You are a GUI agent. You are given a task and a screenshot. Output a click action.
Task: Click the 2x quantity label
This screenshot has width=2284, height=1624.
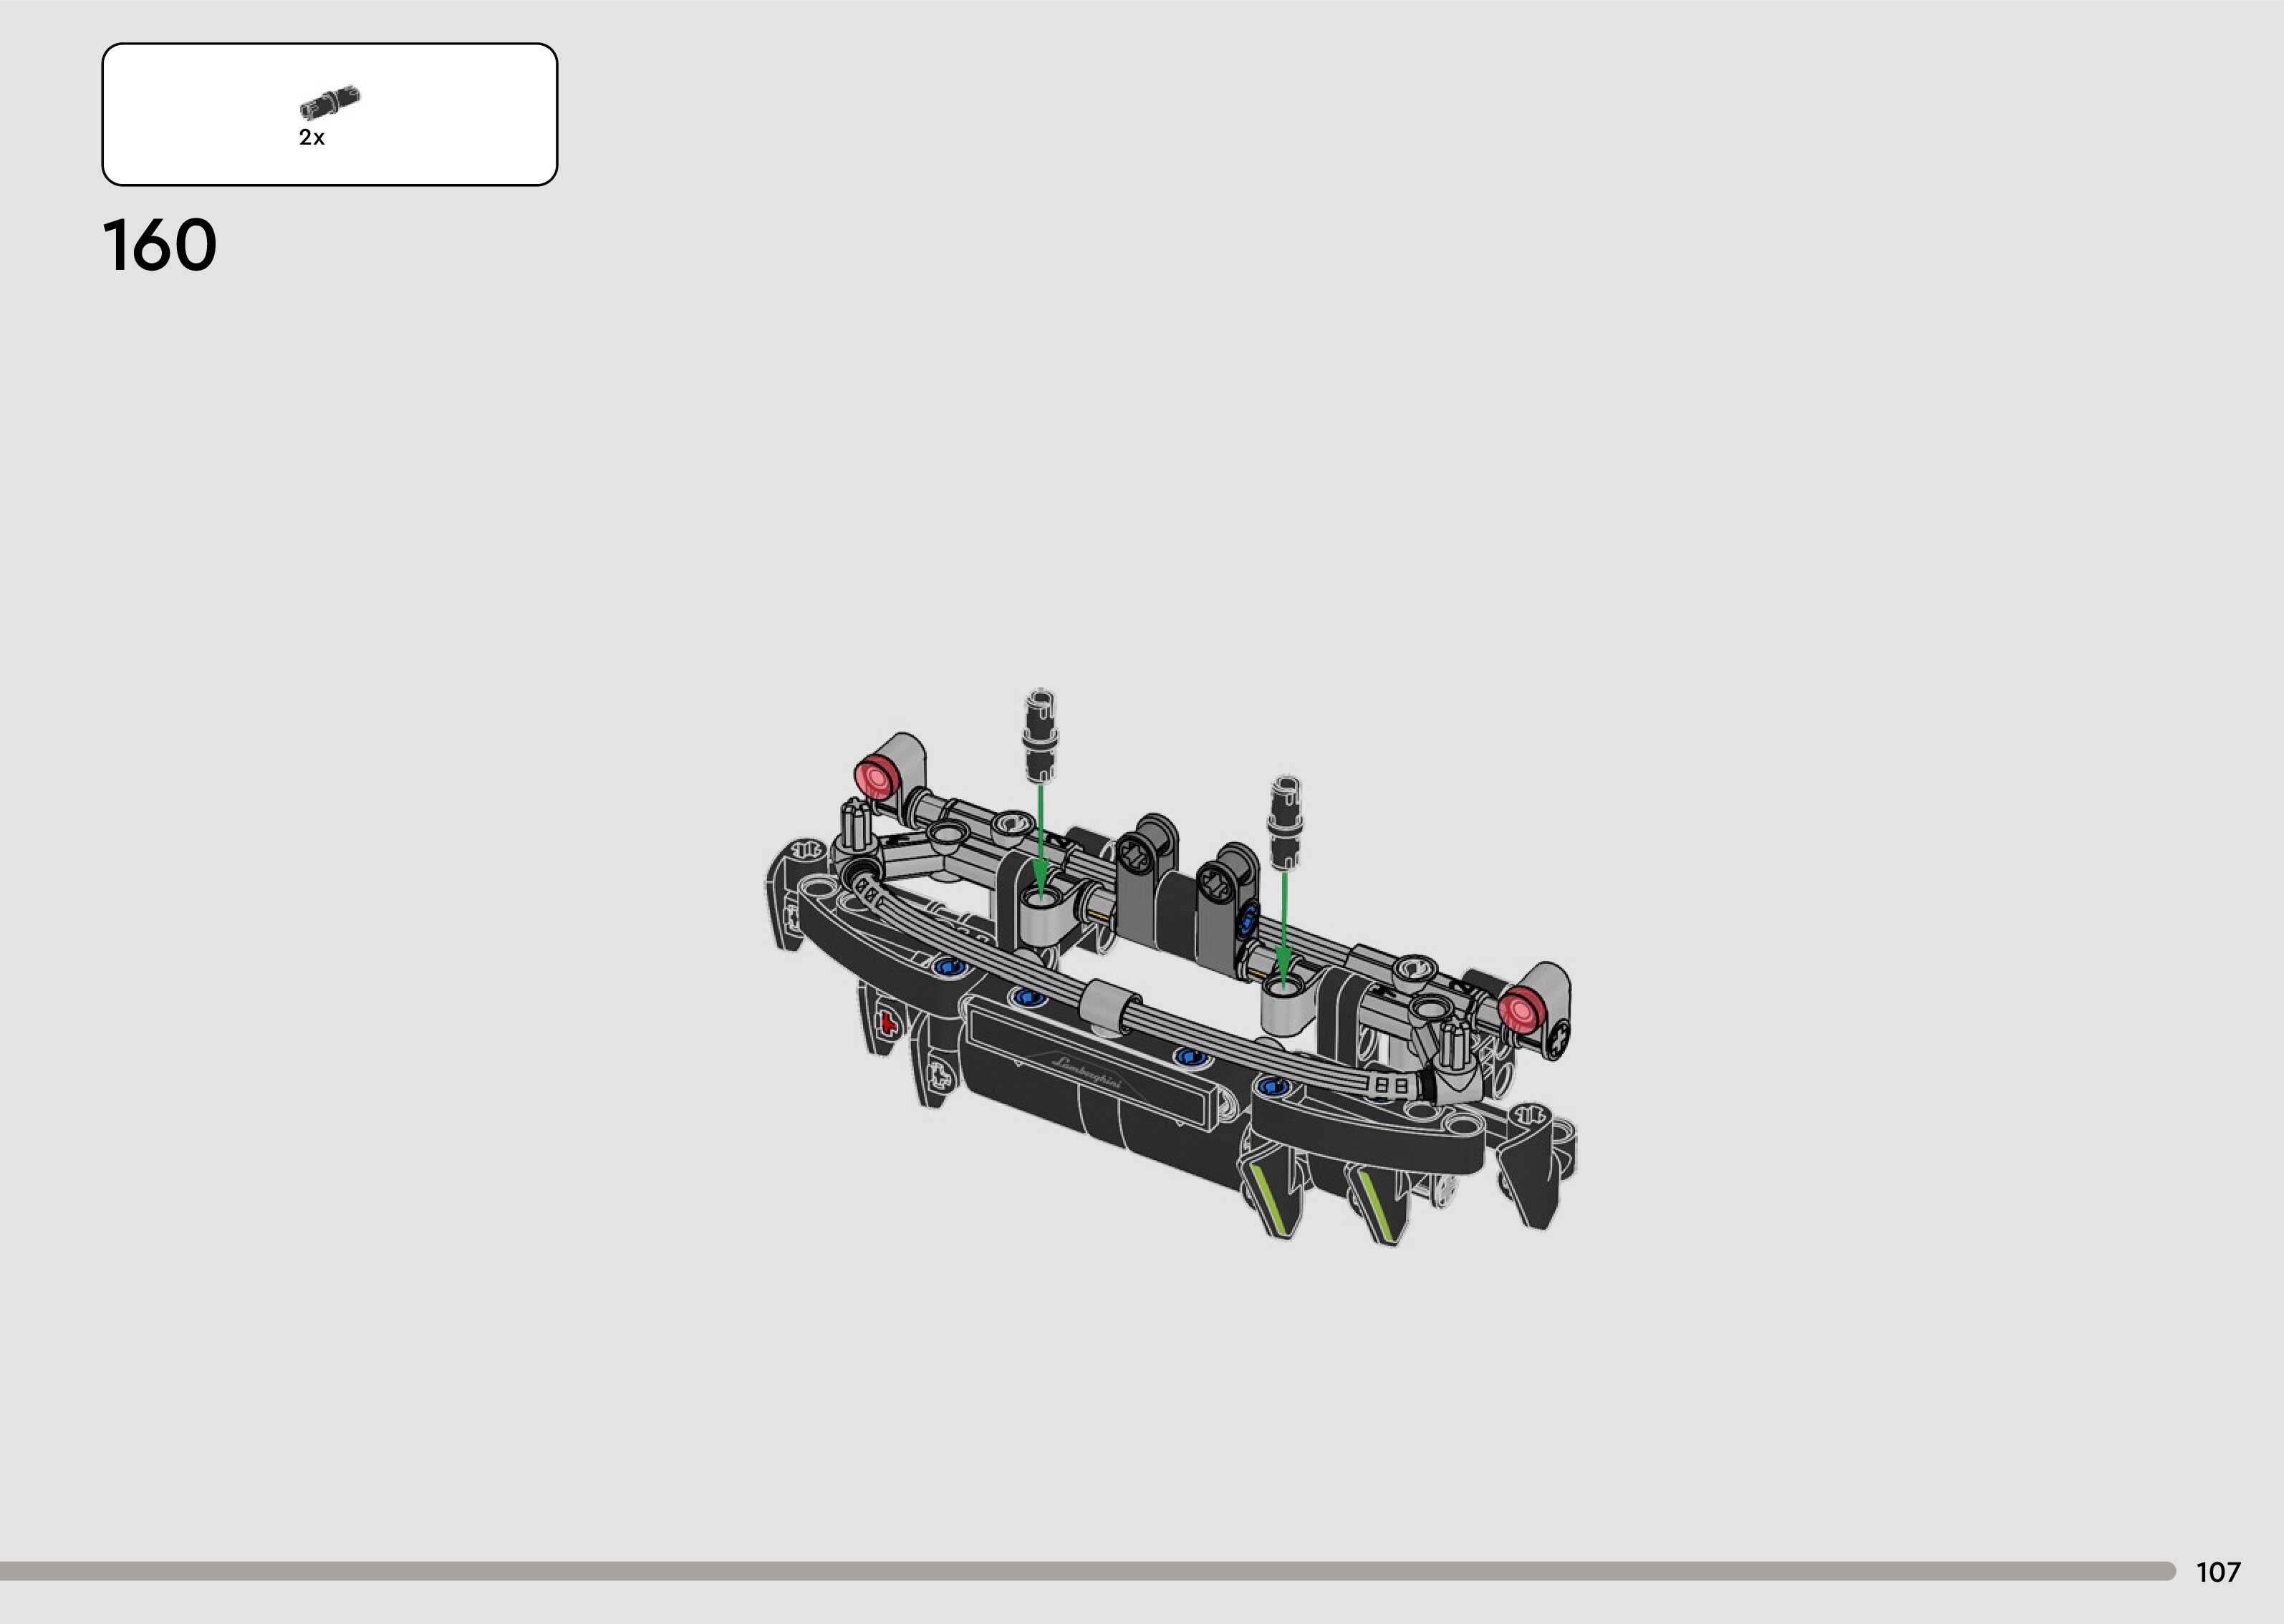311,138
